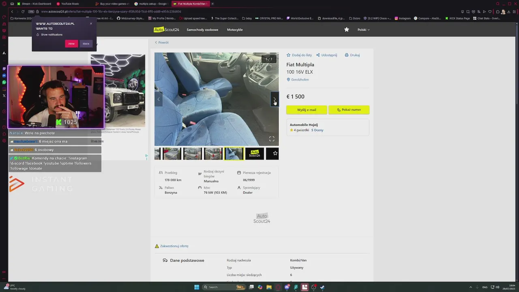Switch to Stream - Kick Dashboard tab

pos(34,4)
